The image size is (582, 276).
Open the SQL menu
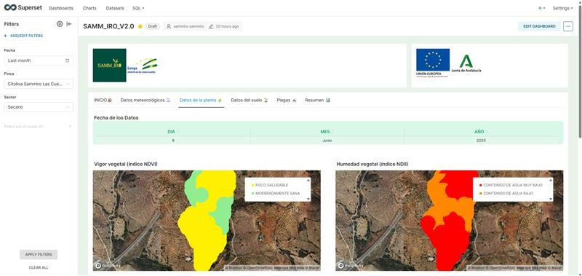click(x=138, y=8)
